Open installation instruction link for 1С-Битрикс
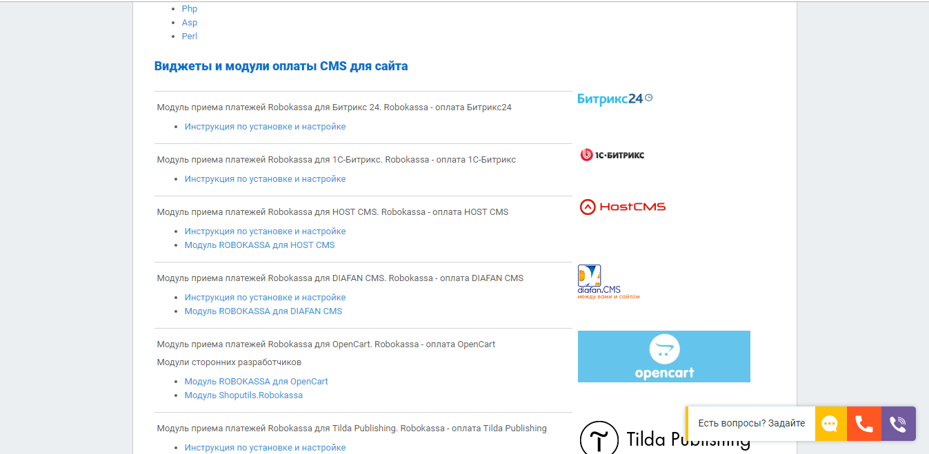Viewport: 929px width, 454px height. click(x=265, y=179)
